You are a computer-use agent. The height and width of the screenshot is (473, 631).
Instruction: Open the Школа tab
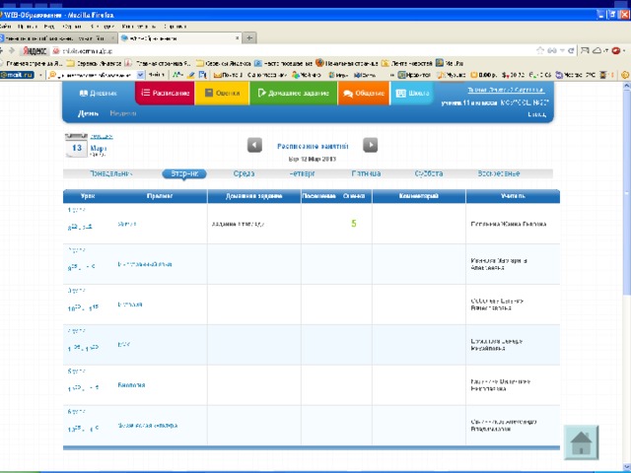point(412,94)
